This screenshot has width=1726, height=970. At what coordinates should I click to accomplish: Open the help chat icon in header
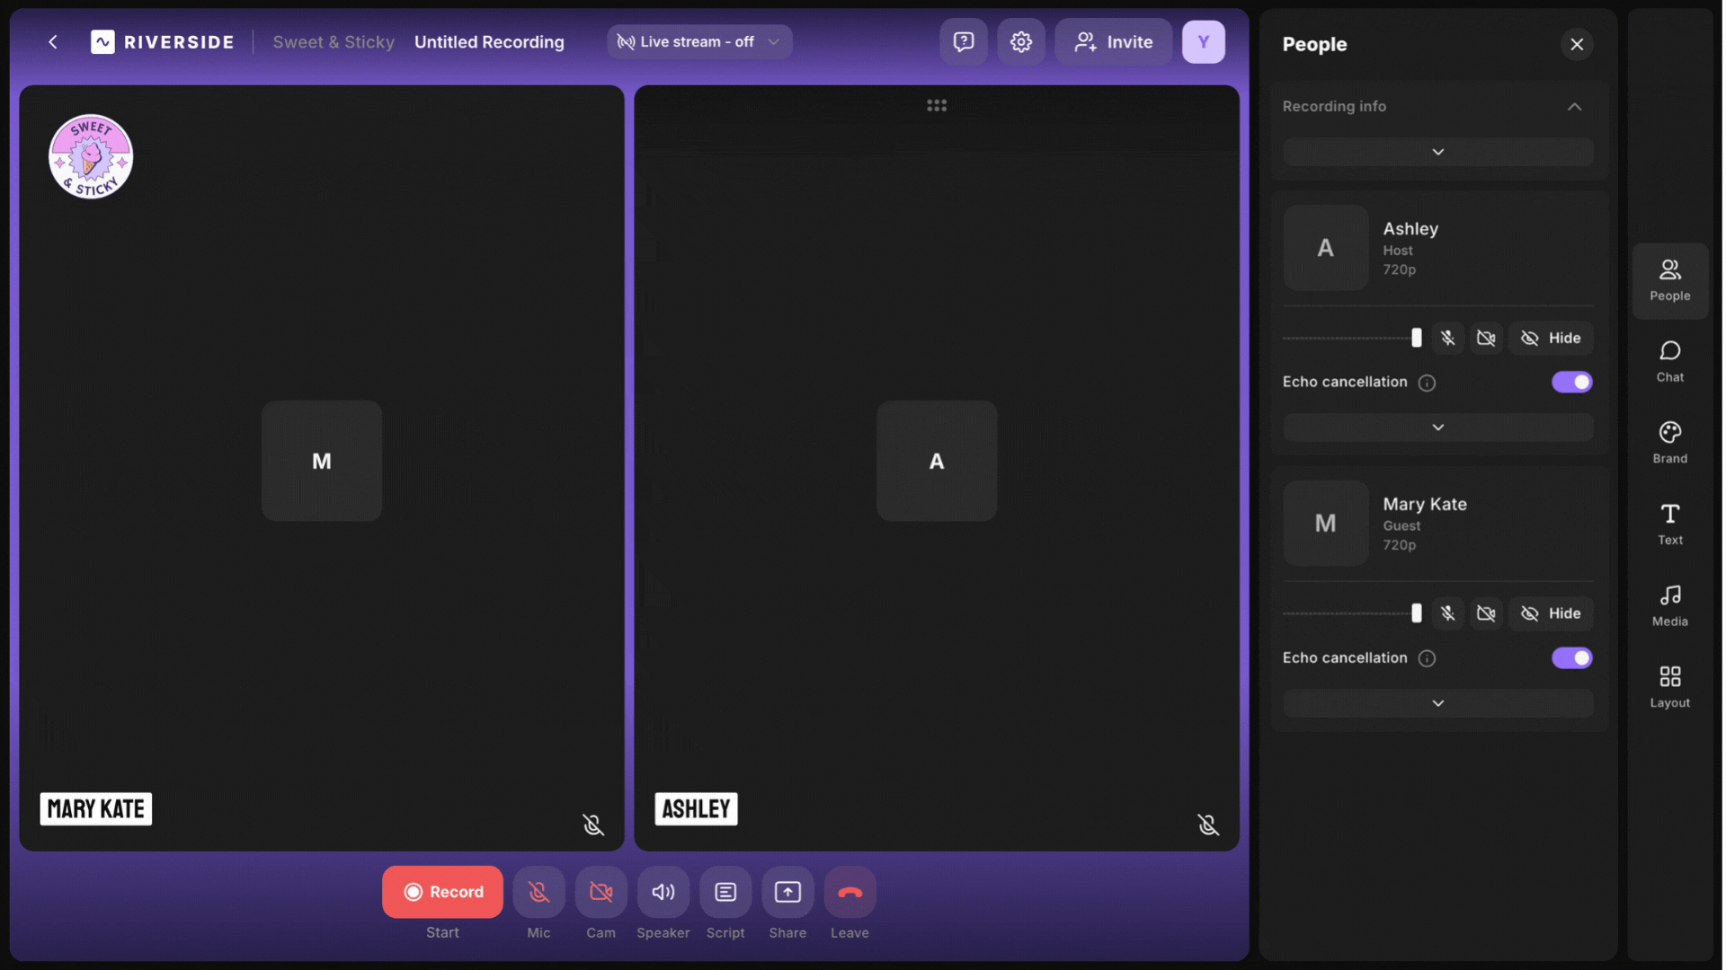964,42
